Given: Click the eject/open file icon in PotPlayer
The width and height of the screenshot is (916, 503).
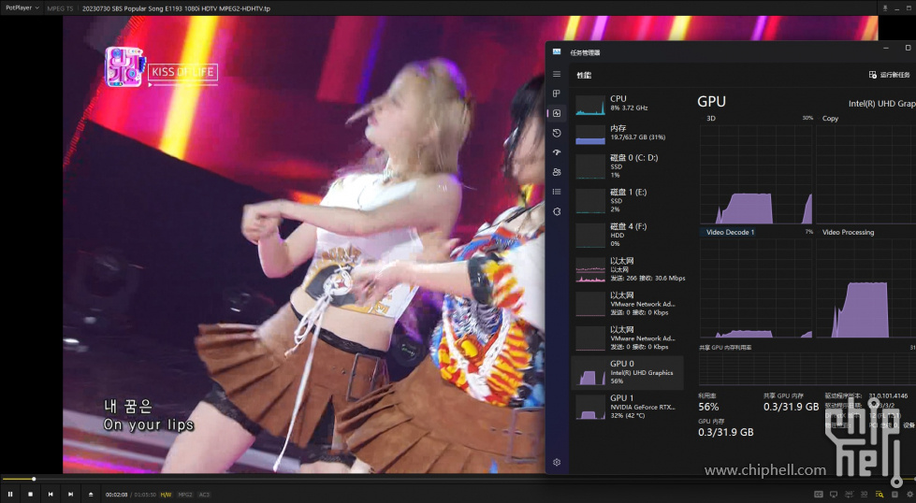Looking at the screenshot, I should click(91, 495).
